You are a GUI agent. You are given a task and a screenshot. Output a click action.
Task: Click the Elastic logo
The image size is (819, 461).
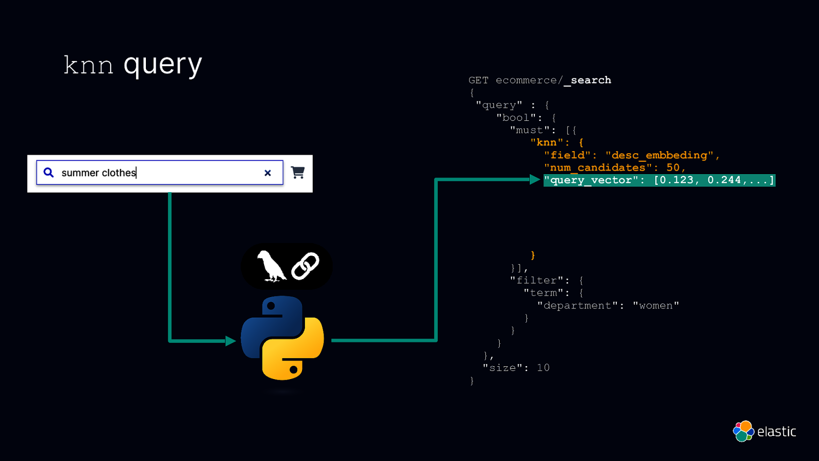[x=765, y=431]
